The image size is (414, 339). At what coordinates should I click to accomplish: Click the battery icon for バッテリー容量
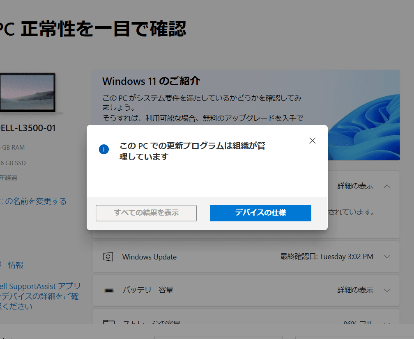coord(109,291)
